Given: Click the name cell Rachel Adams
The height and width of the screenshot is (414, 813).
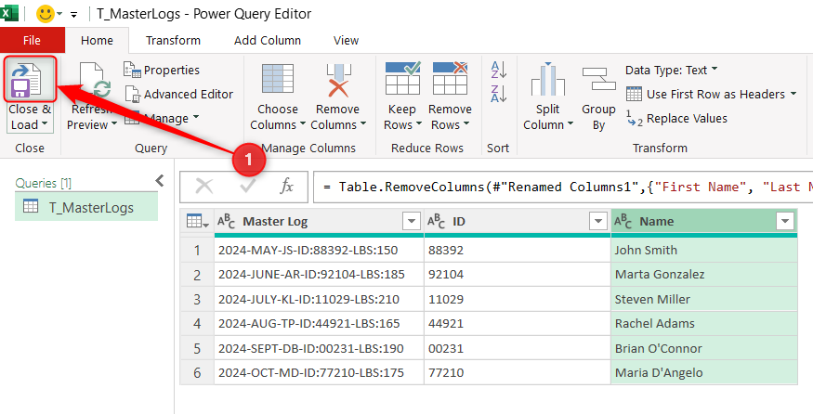Looking at the screenshot, I should [704, 324].
